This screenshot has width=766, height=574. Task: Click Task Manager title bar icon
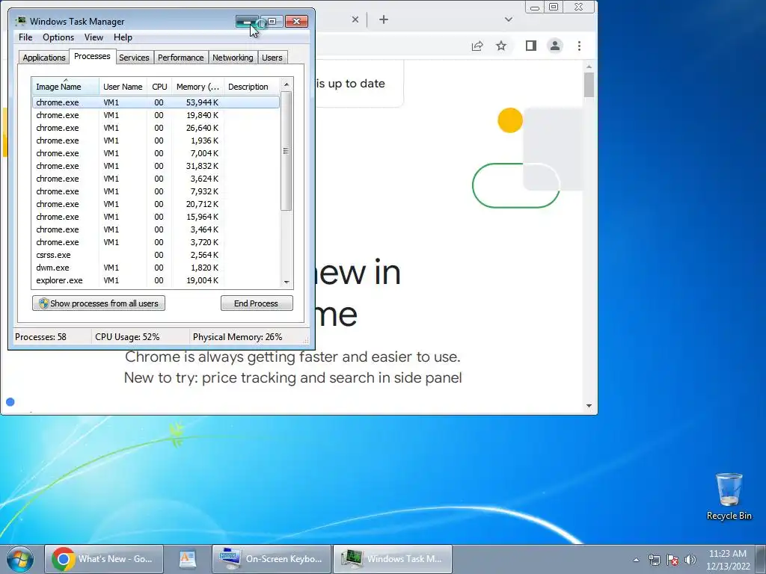[x=20, y=22]
